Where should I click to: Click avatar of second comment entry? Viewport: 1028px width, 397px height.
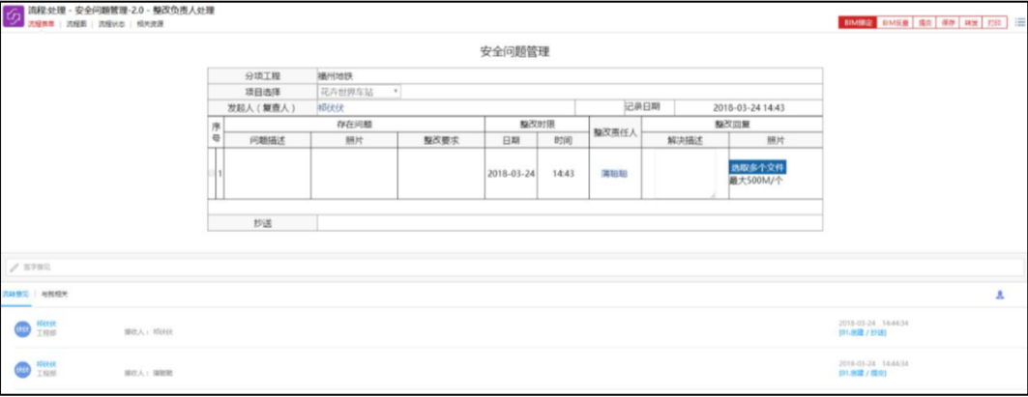coord(23,369)
